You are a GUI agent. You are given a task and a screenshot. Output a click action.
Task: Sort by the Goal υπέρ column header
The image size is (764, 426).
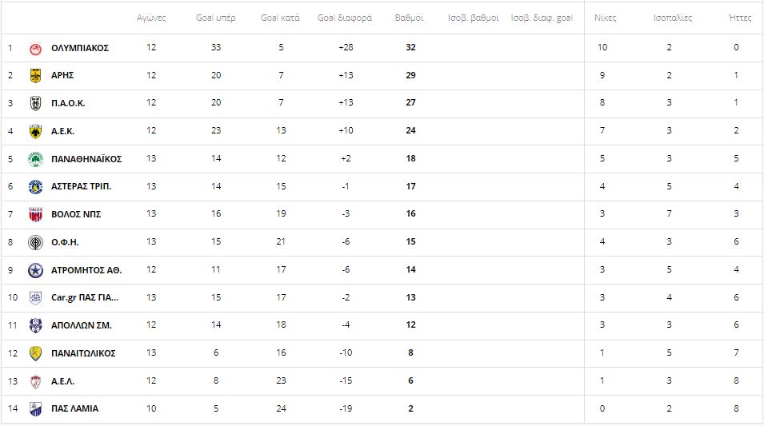click(216, 18)
